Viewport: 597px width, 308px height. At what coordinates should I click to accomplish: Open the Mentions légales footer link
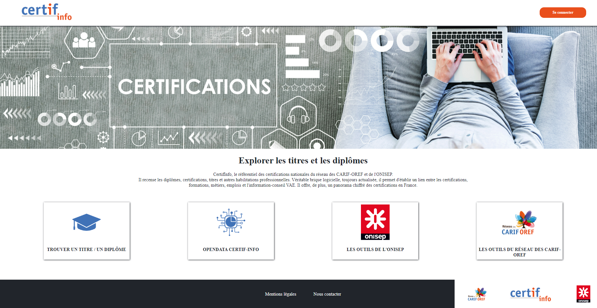click(x=280, y=294)
